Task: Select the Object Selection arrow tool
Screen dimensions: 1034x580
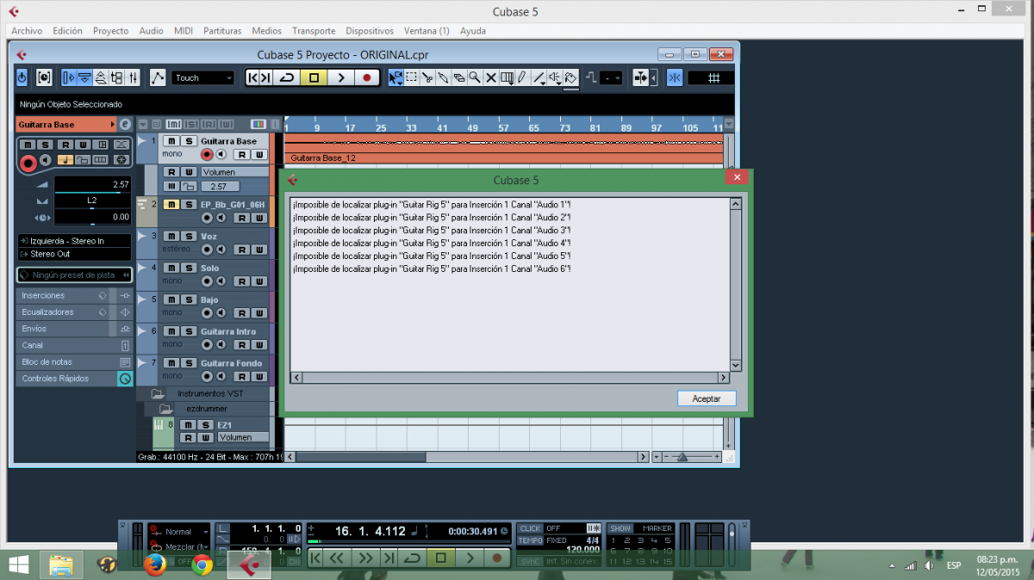Action: click(396, 77)
